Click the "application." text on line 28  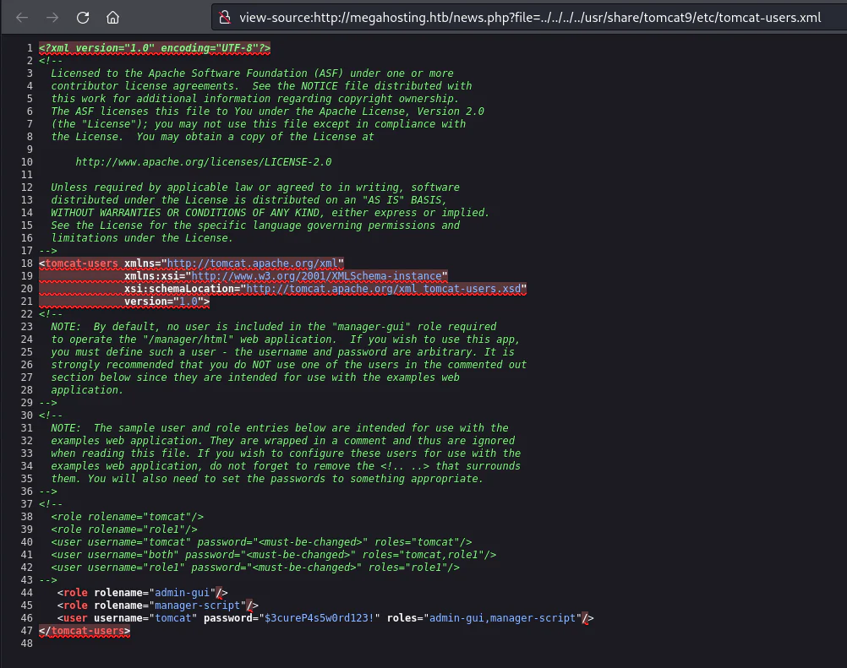88,390
